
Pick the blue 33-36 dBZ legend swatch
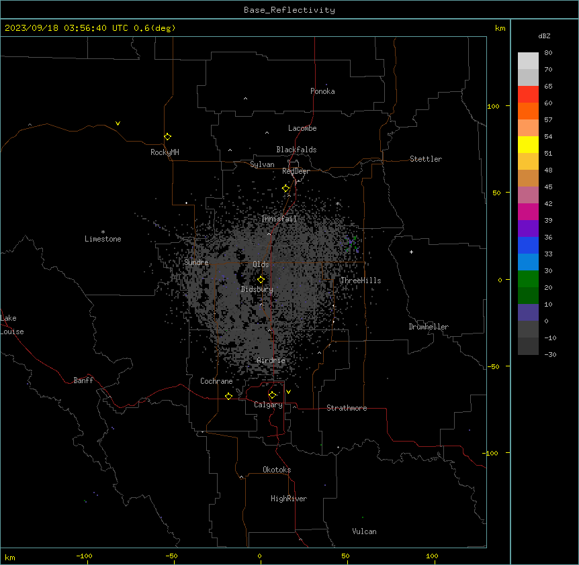point(528,245)
